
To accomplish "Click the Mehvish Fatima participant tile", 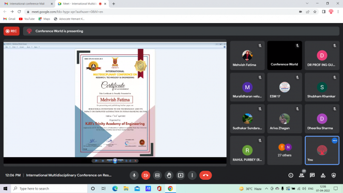I will pos(247,55).
